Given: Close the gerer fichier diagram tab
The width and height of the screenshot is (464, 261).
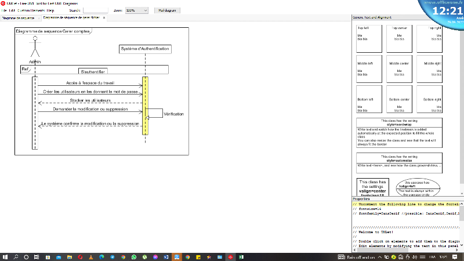Looking at the screenshot, I should pos(104,17).
